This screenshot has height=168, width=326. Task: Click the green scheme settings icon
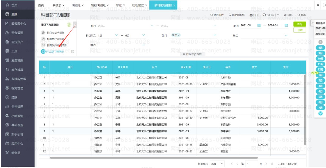69,25
